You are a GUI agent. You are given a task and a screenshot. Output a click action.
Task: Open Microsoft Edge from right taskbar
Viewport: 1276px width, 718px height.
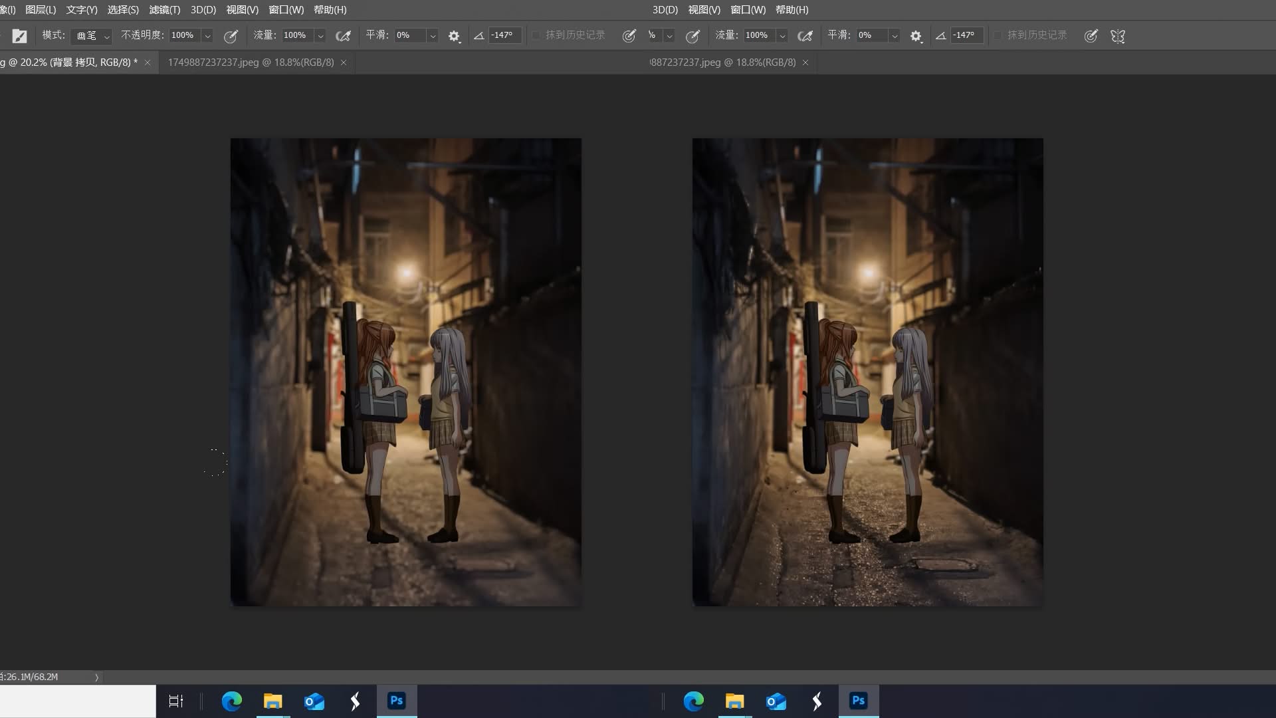693,701
